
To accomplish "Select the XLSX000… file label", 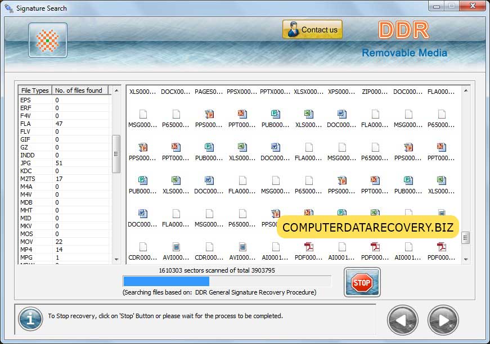I will [x=308, y=92].
